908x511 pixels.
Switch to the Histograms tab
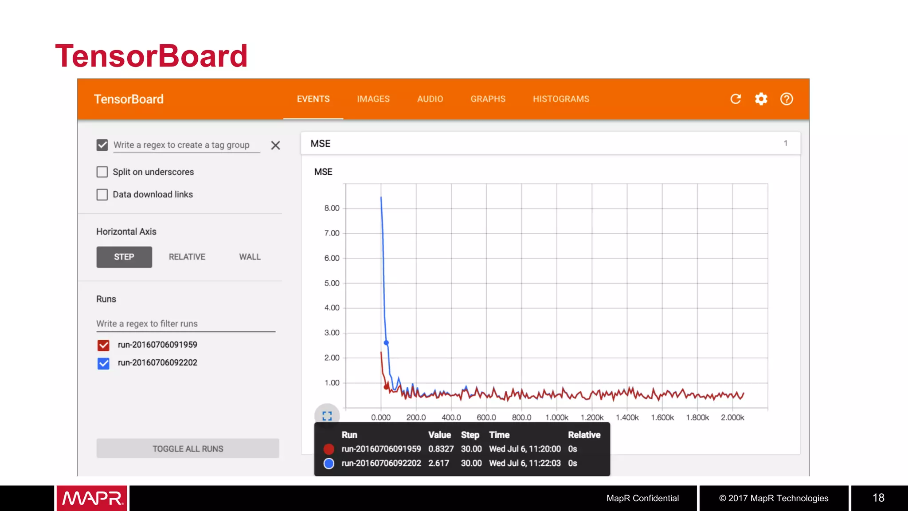point(561,99)
